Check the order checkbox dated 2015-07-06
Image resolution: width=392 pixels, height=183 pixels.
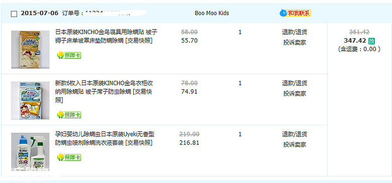coord(14,14)
